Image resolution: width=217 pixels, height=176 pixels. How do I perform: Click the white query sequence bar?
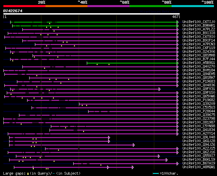click(x=92, y=14)
